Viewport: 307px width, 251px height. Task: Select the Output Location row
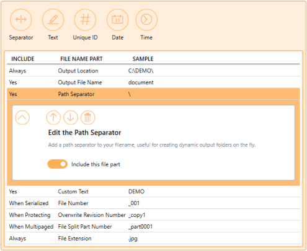(153, 71)
